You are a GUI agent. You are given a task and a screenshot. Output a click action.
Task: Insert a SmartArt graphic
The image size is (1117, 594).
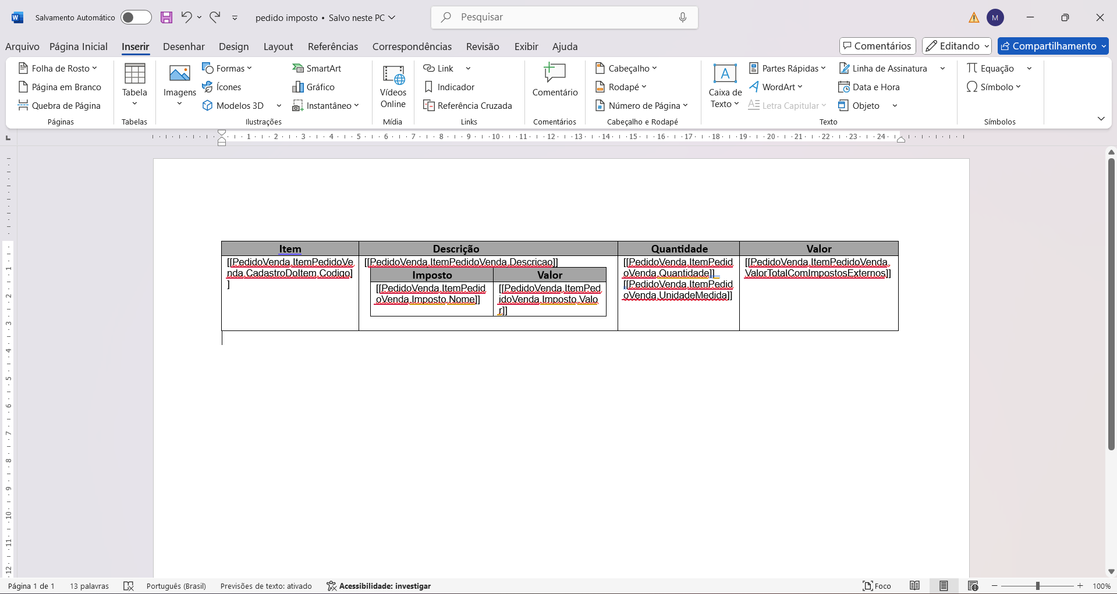coord(317,69)
